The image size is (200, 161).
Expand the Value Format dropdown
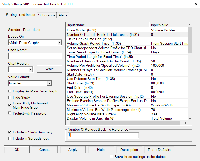[49, 83]
